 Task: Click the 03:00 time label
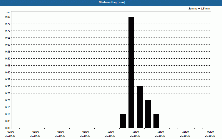tap(36, 132)
